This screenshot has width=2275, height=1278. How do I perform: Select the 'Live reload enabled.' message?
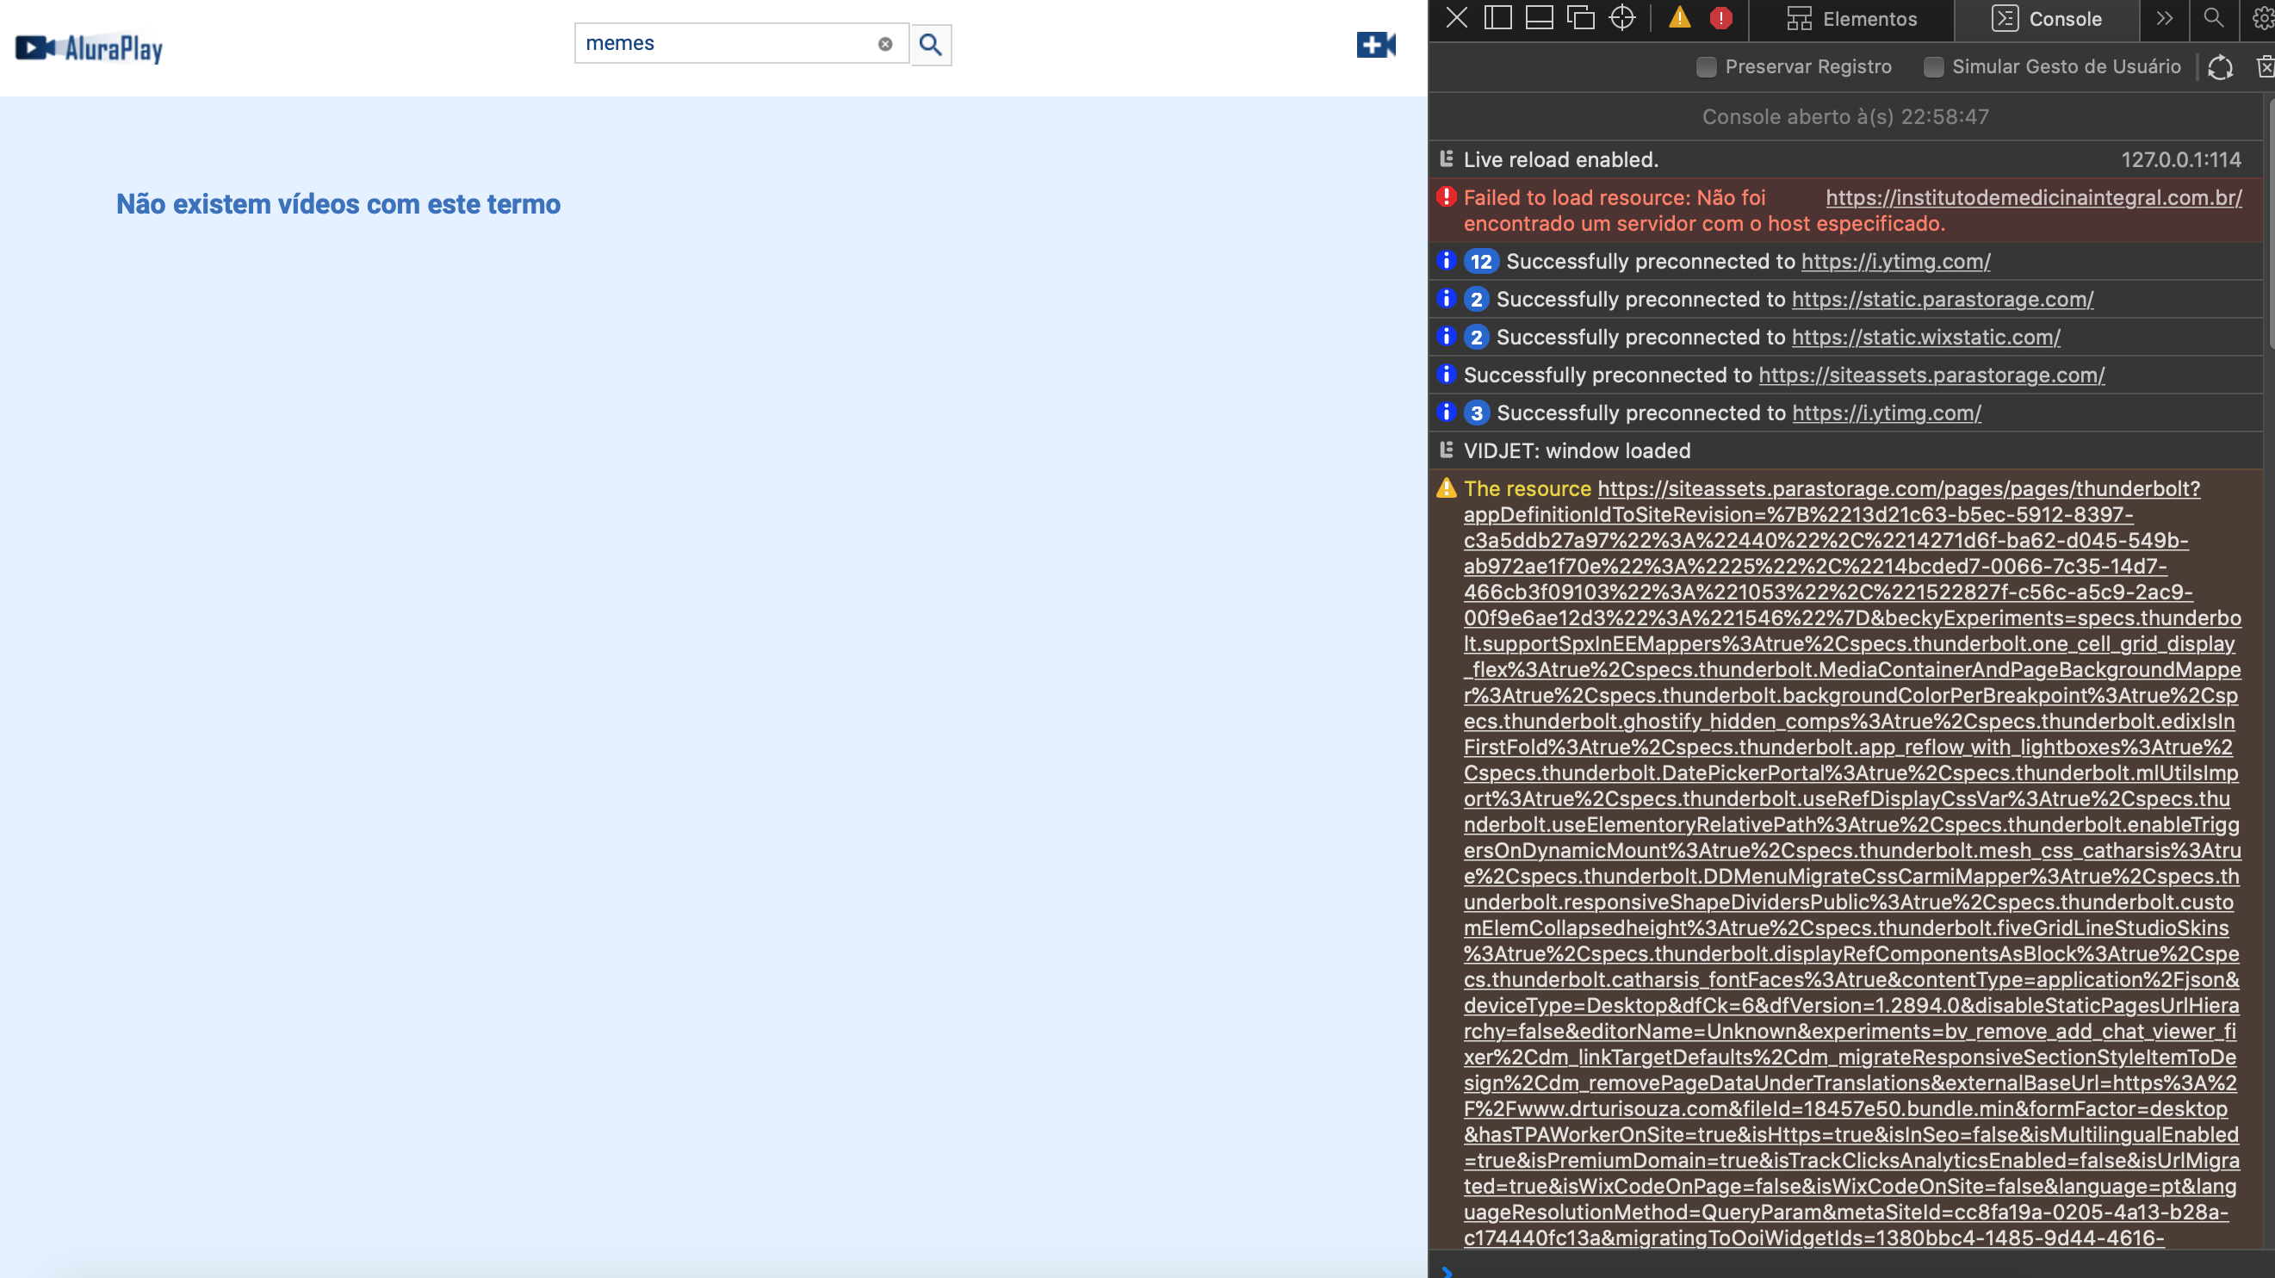[x=1560, y=160]
